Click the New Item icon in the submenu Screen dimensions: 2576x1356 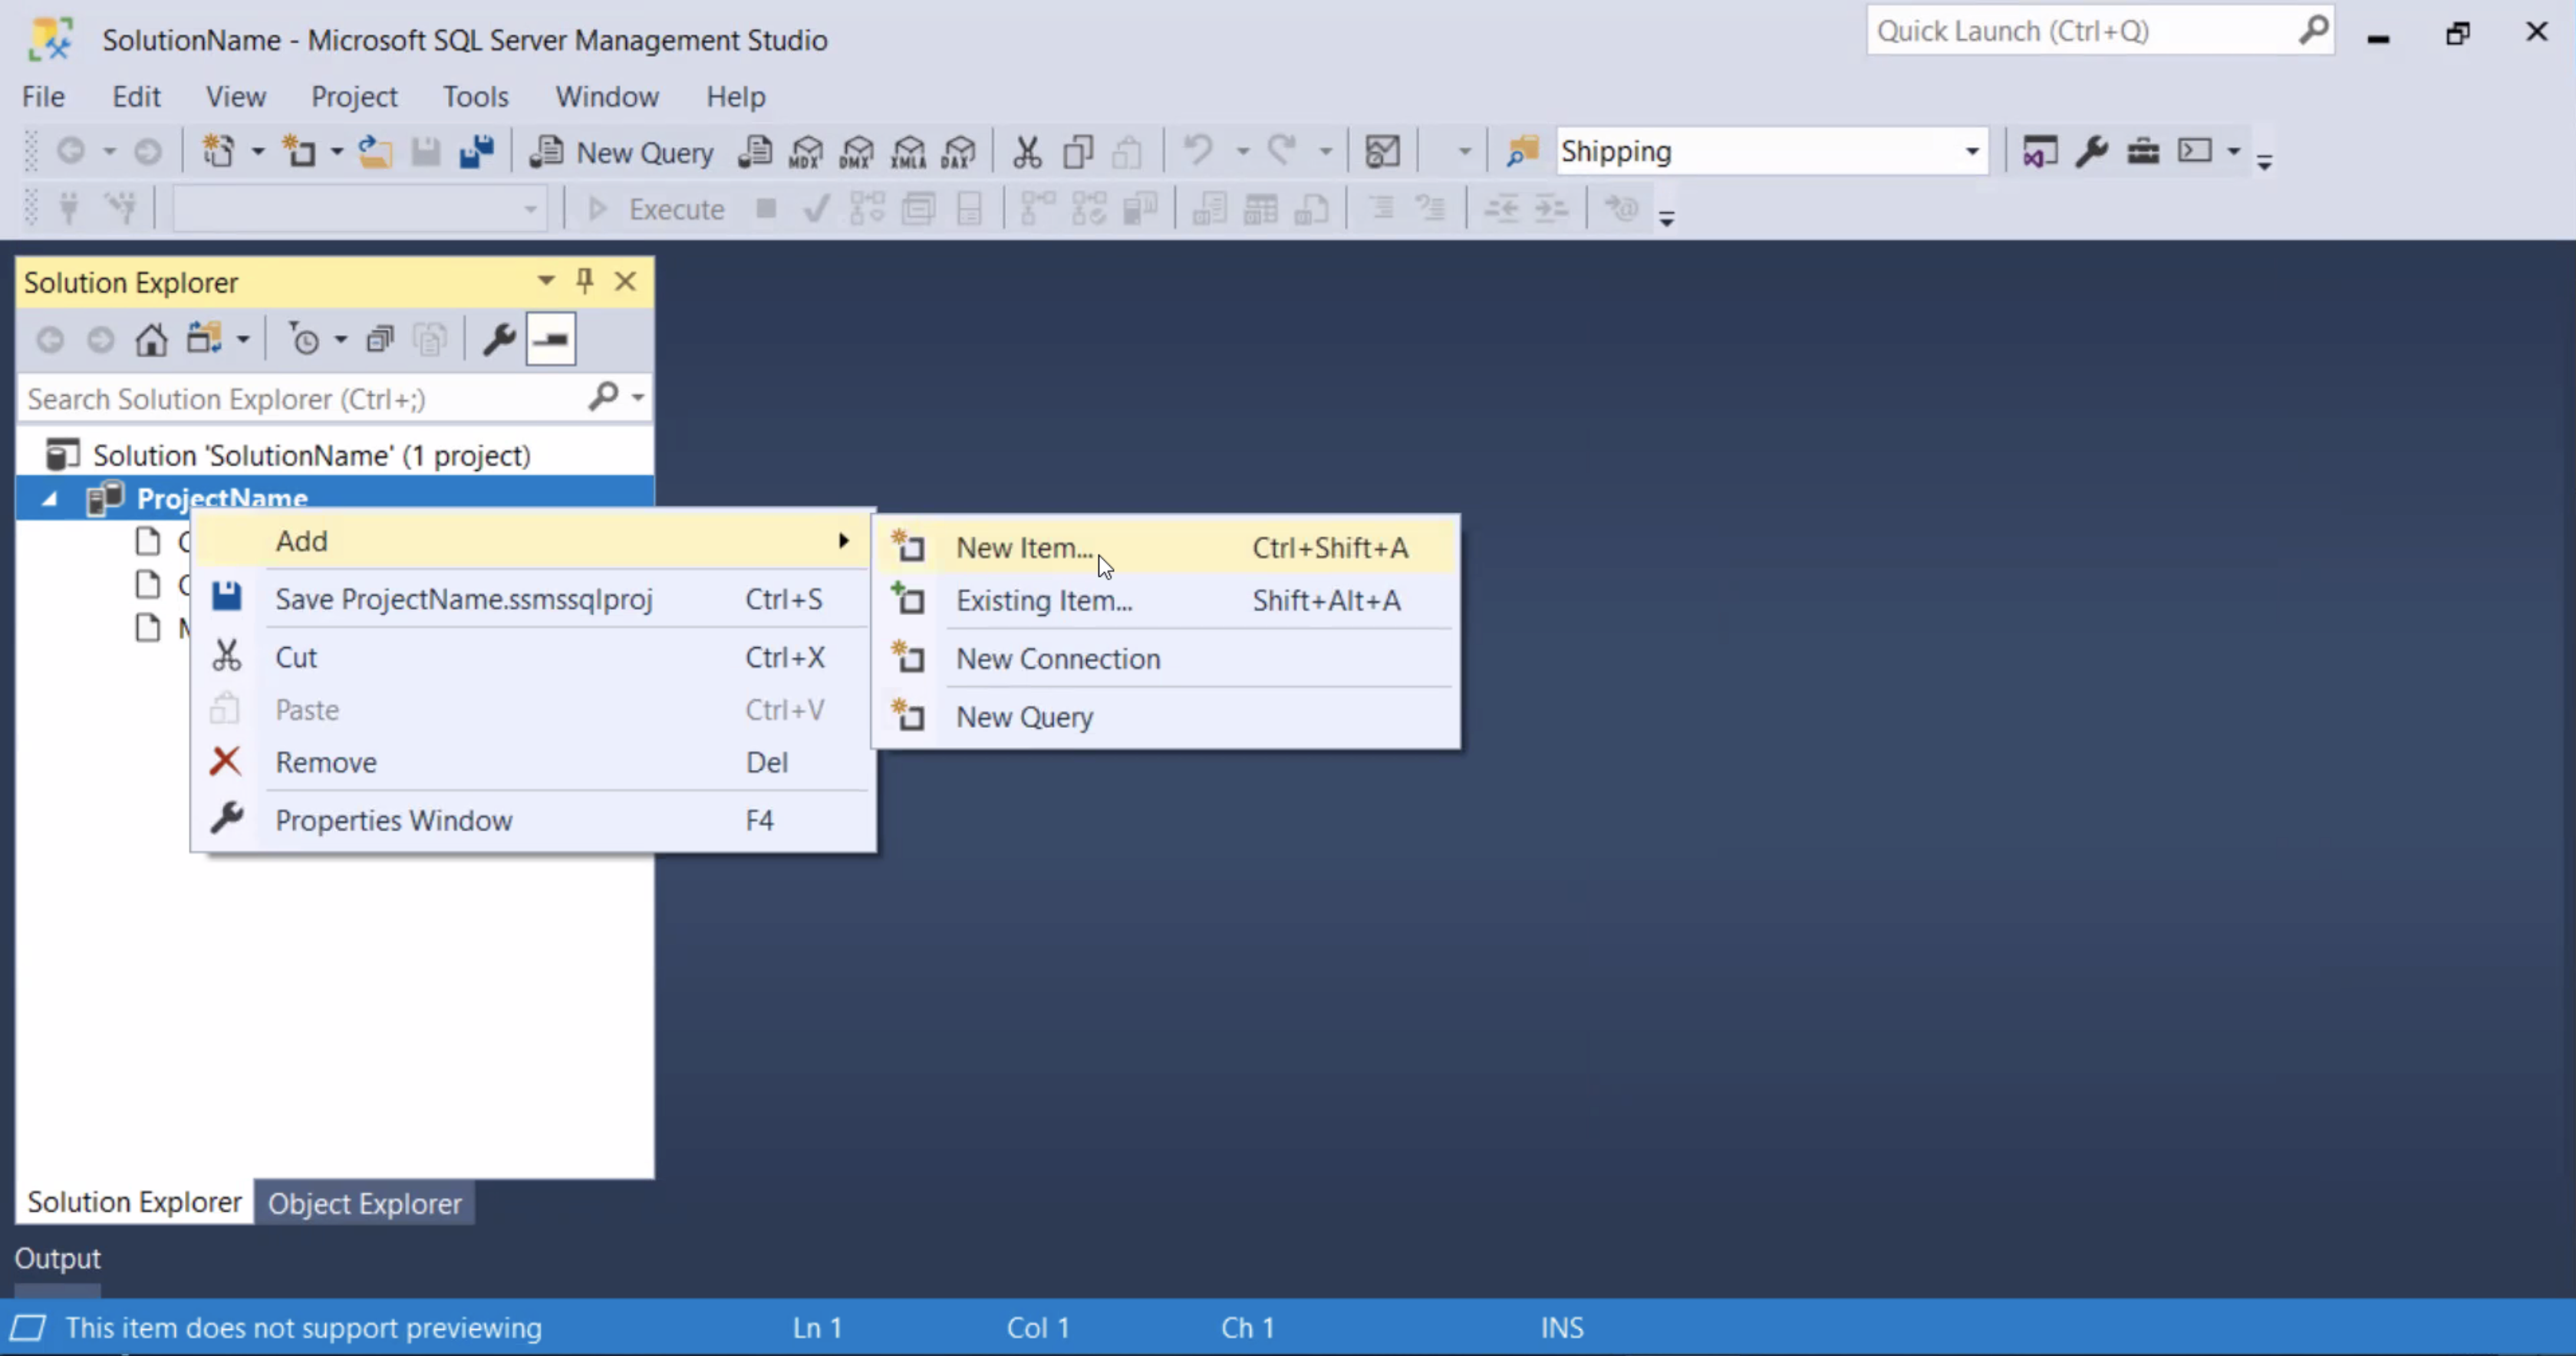tap(908, 546)
